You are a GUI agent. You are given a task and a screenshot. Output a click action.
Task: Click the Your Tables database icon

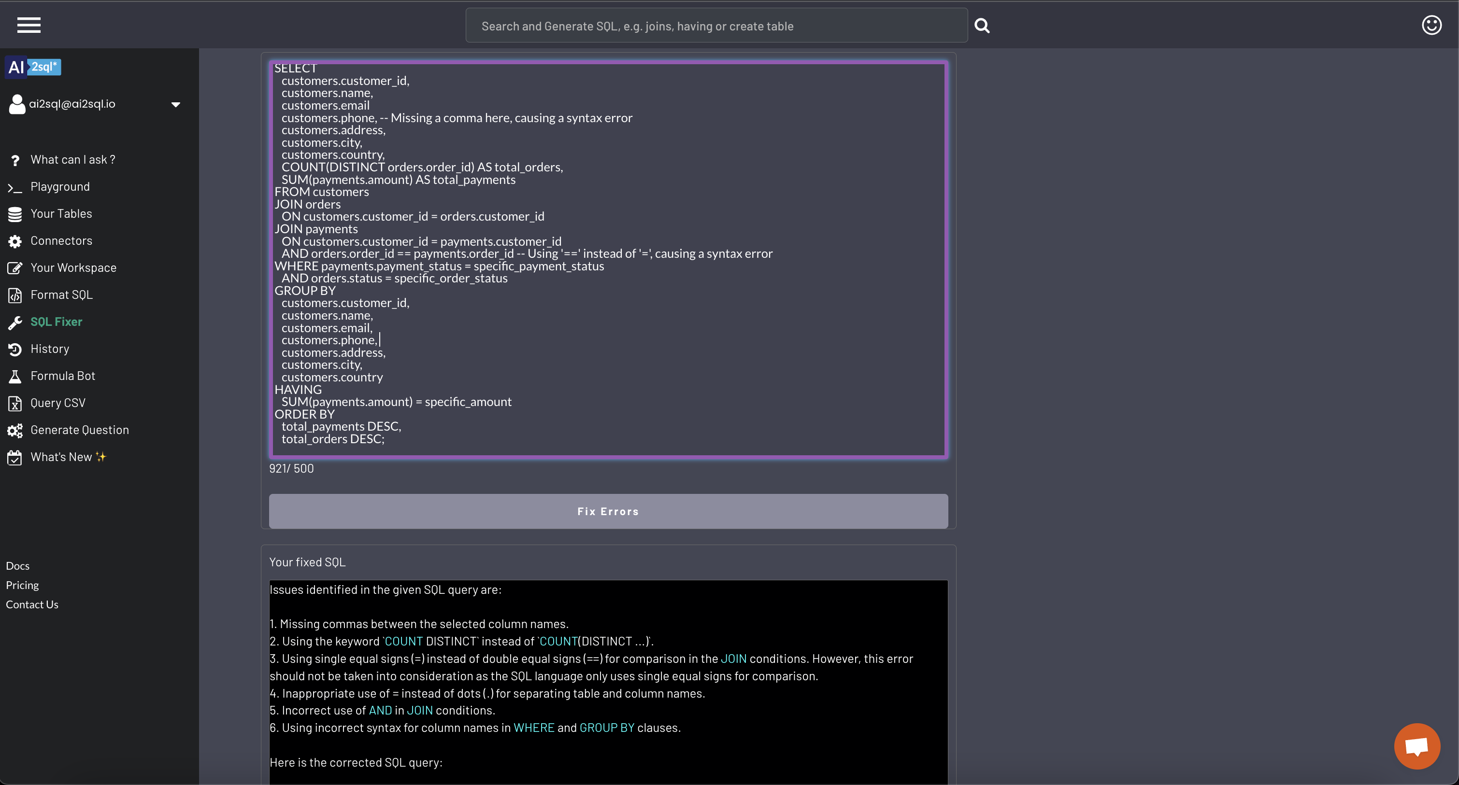[14, 214]
